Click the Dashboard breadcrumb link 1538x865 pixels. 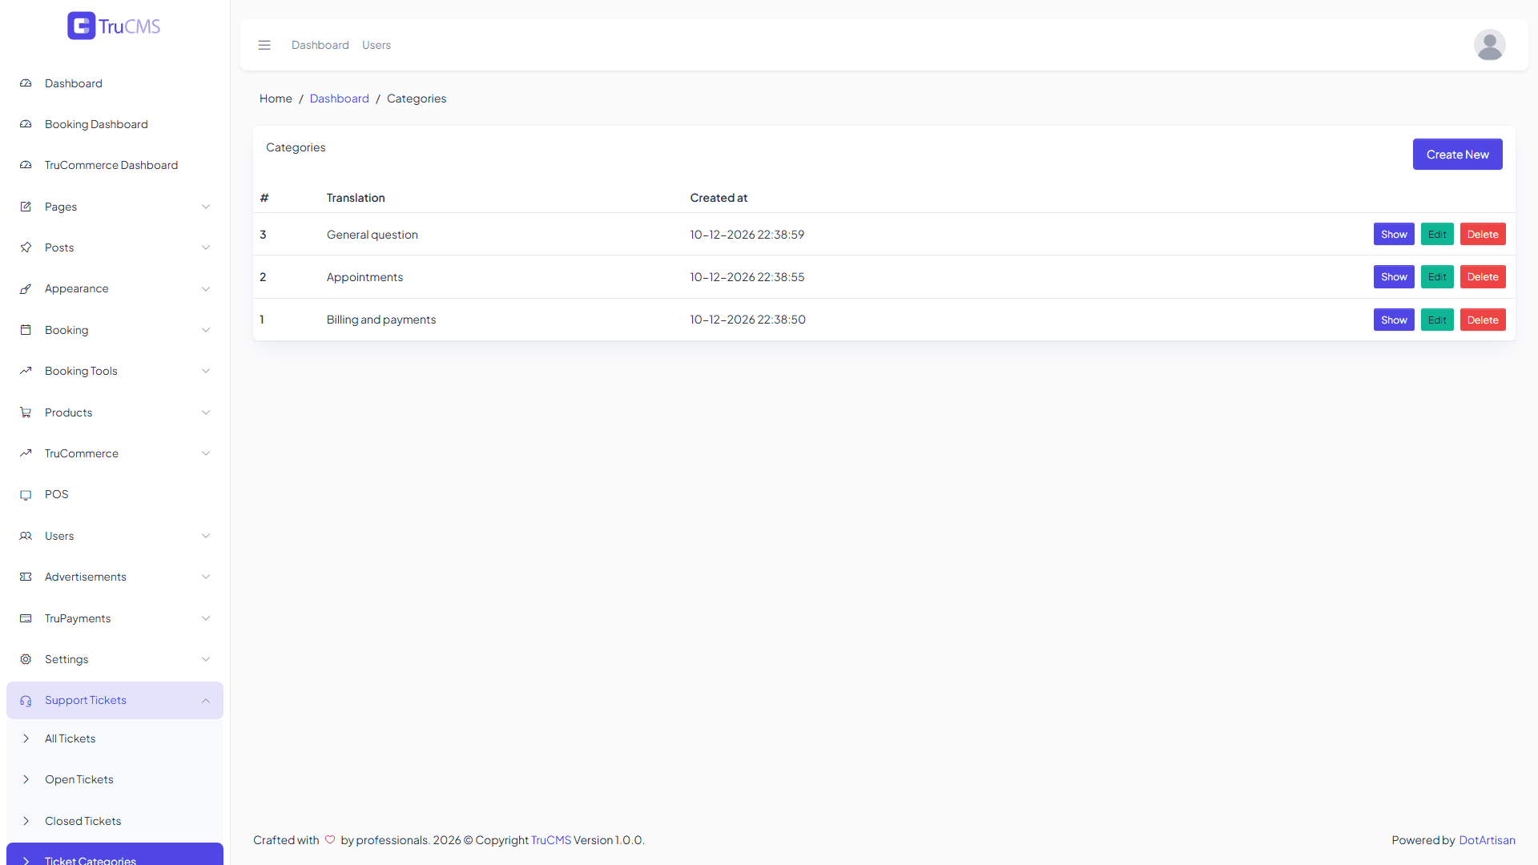tap(340, 99)
